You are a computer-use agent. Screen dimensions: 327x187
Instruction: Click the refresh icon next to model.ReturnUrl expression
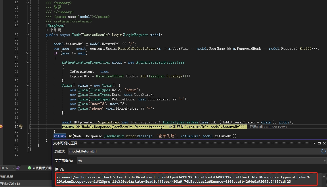tap(323, 151)
